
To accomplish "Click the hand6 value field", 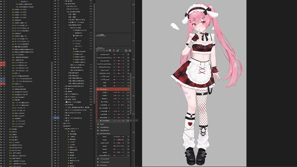I will click(x=128, y=153).
